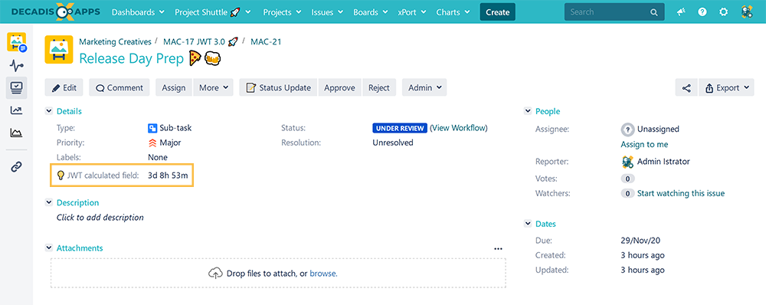Open the Admin dropdown
This screenshot has height=305, width=766.
(424, 88)
